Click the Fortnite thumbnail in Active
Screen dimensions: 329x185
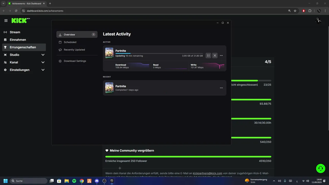(109, 53)
